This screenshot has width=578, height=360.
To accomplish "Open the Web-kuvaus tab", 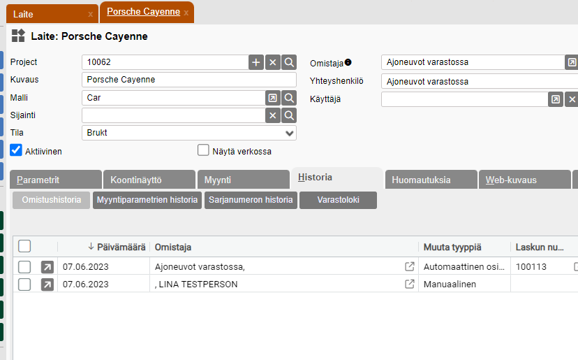I will [525, 180].
